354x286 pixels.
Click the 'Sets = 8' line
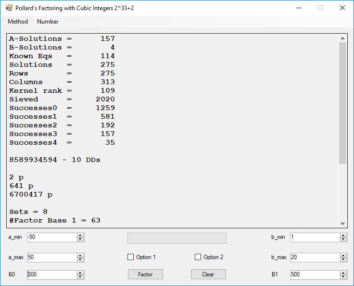pyautogui.click(x=28, y=212)
